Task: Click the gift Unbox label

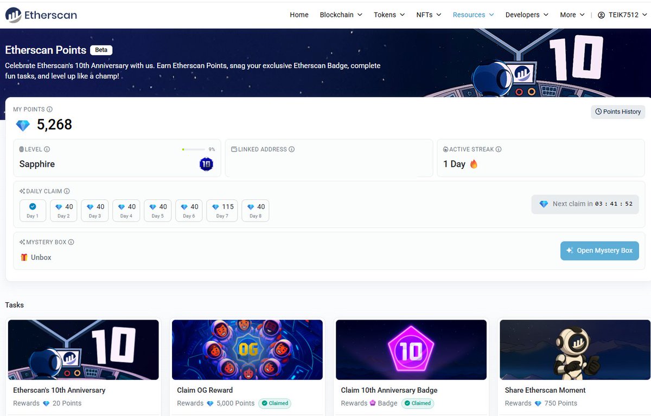Action: click(36, 257)
